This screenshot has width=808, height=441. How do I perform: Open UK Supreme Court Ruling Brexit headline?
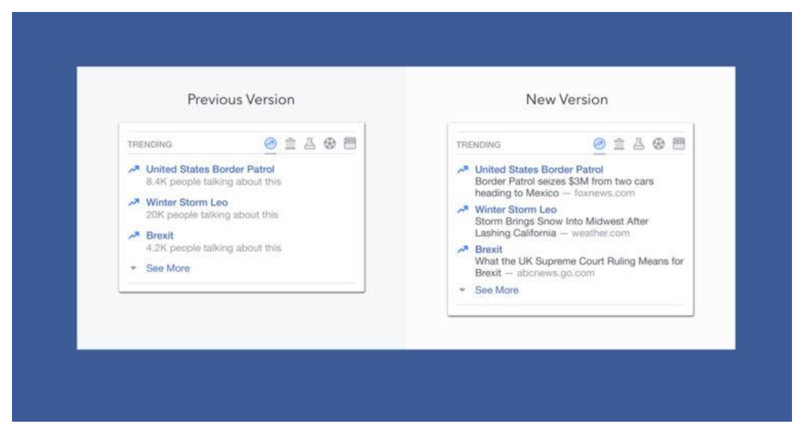[x=579, y=261]
